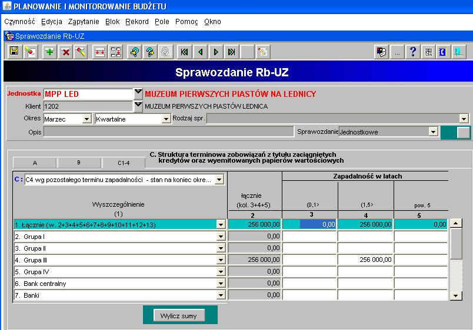Expand dropdown on row 4. Grupa III
The image size is (473, 330).
tap(221, 260)
